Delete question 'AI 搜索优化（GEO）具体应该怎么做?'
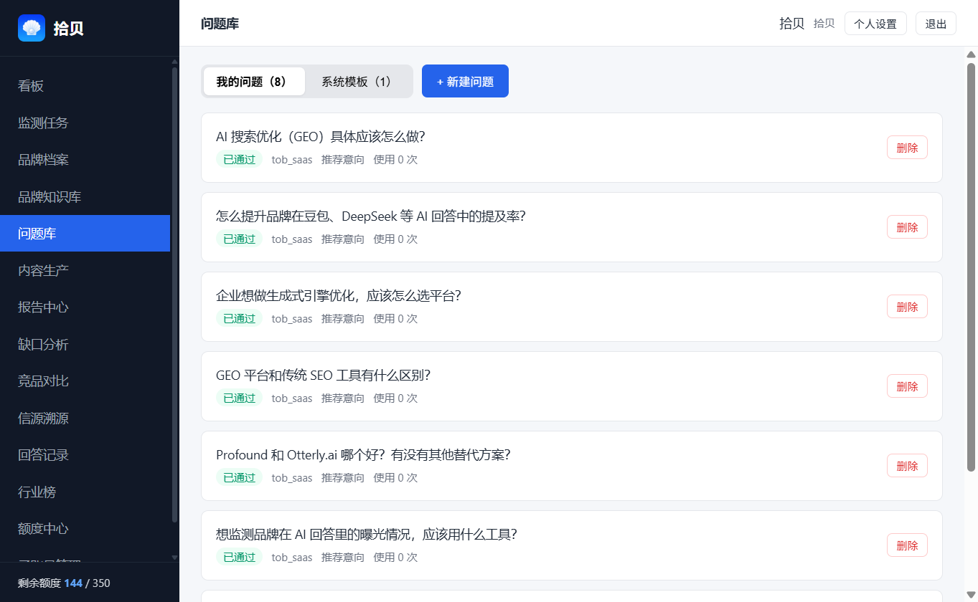This screenshot has height=602, width=978. (907, 148)
